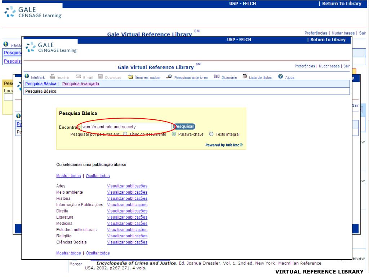Open the Itens marcados folder icon
This screenshot has height=277, width=369.
tap(130, 76)
